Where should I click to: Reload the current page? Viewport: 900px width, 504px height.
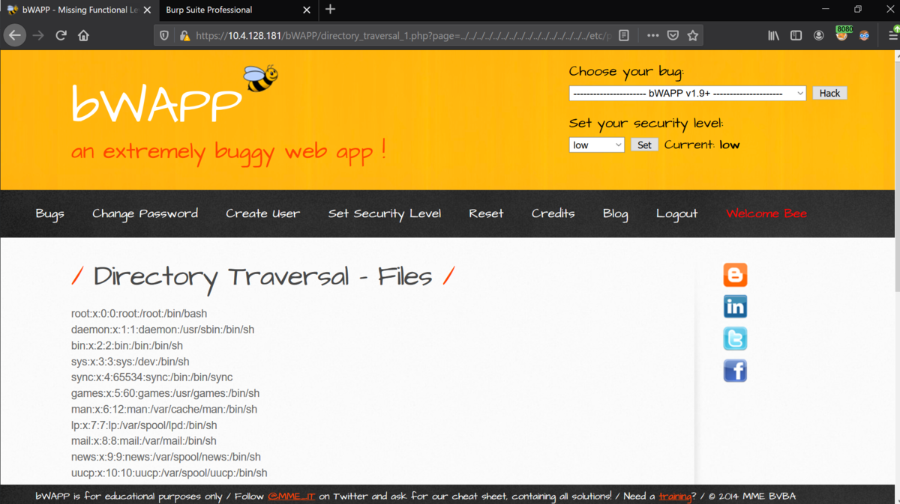61,35
